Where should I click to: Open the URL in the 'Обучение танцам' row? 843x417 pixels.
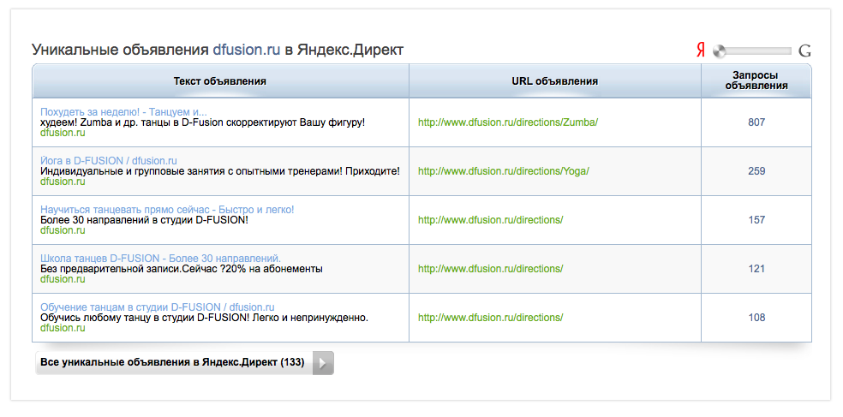pyautogui.click(x=490, y=318)
